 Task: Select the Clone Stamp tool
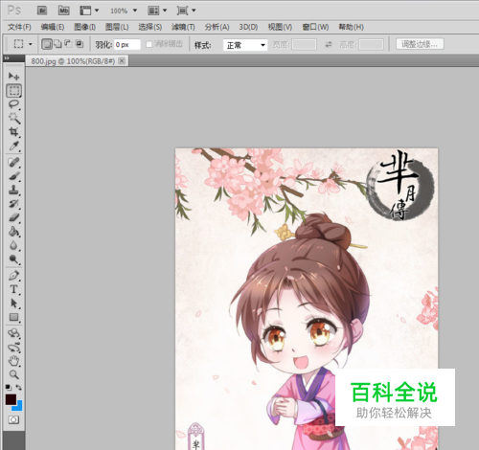pyautogui.click(x=13, y=190)
